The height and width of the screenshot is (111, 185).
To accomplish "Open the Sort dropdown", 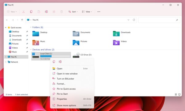I will [x=73, y=12].
